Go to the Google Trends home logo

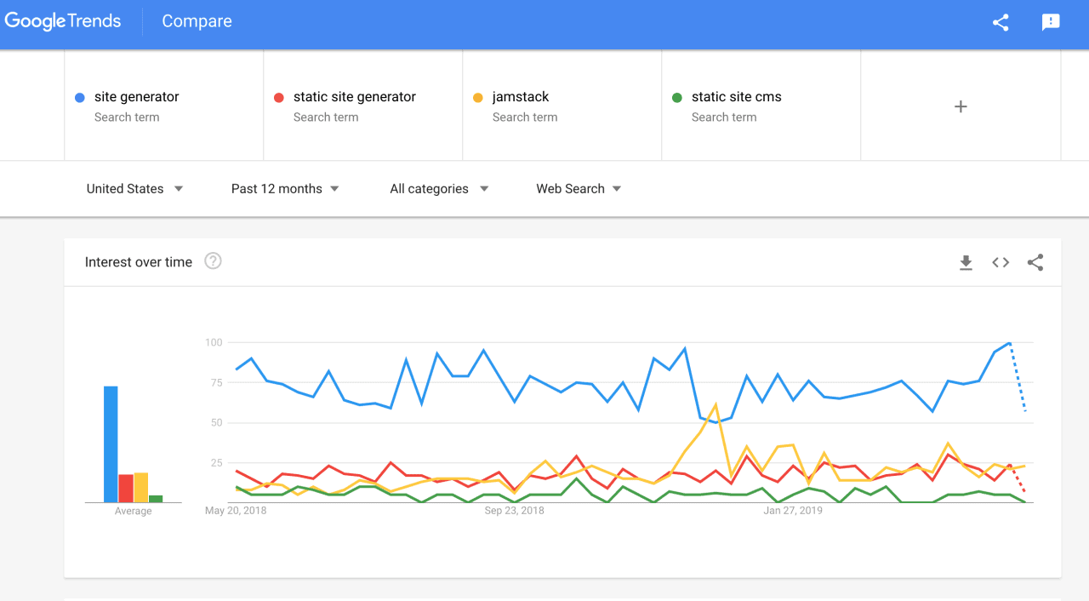(x=63, y=21)
